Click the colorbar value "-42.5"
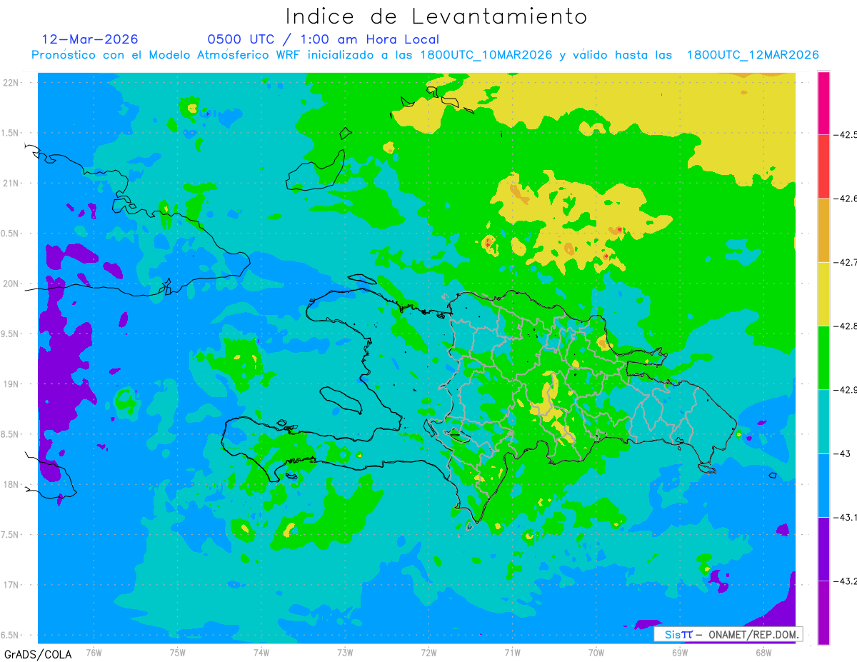Screen dimensions: 857x662 846,135
